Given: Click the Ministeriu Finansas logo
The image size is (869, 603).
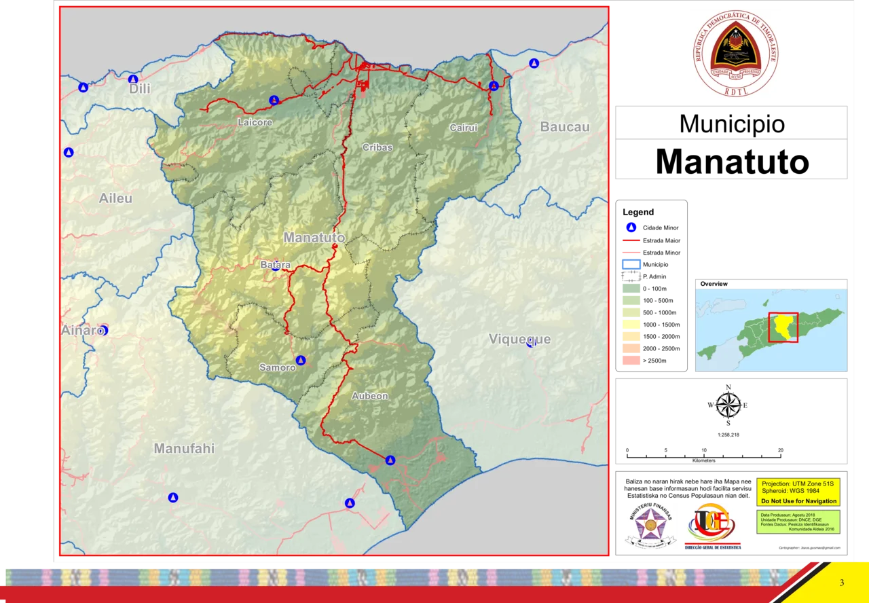Looking at the screenshot, I should coord(651,527).
